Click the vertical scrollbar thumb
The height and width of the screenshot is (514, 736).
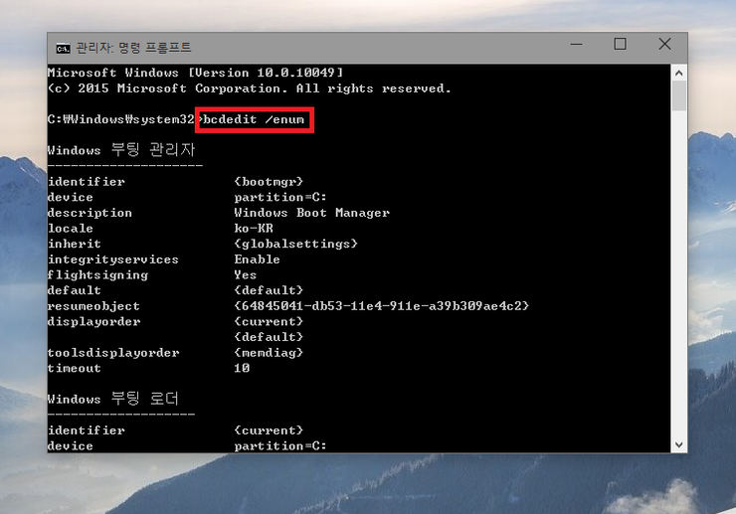pyautogui.click(x=679, y=96)
